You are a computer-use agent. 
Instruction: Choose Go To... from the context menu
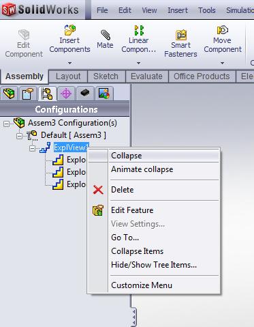(x=154, y=238)
